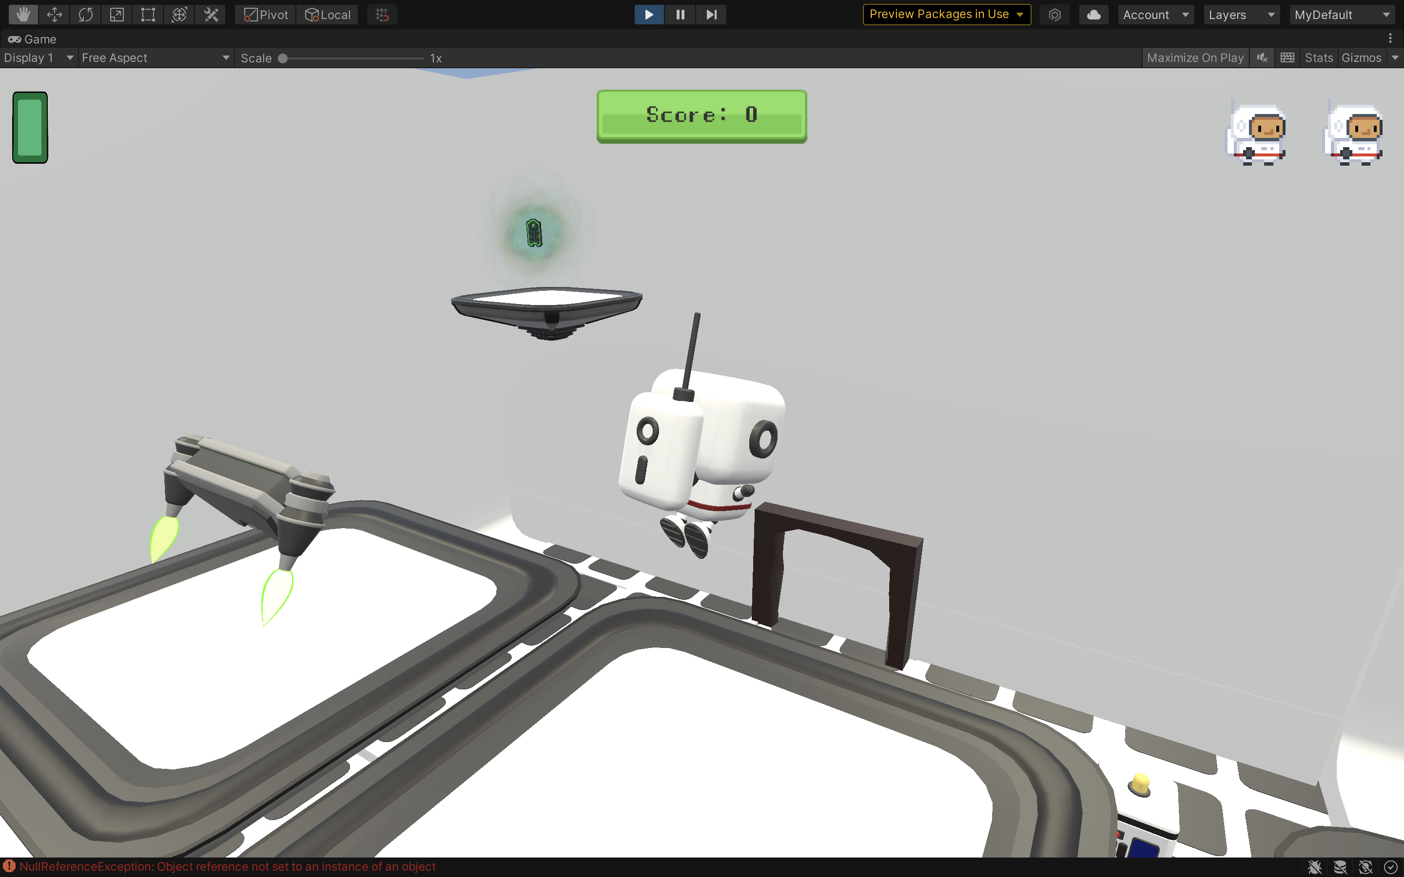Switch handle orientation from Local to Global
Image resolution: width=1404 pixels, height=877 pixels.
328,15
